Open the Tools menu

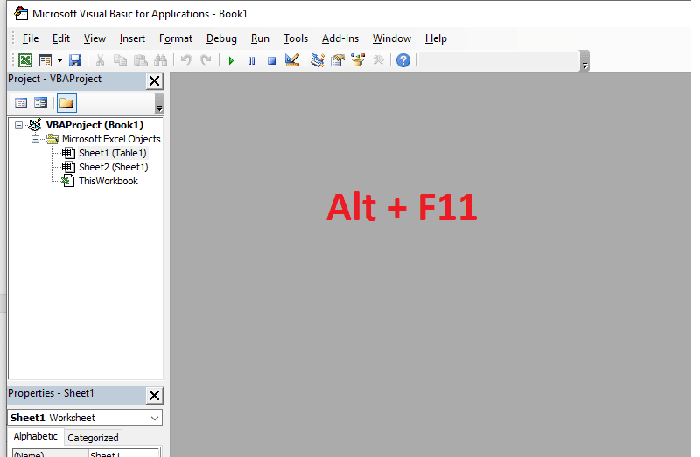pos(296,38)
